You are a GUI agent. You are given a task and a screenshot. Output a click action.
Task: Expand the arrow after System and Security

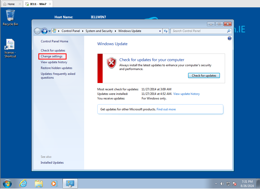[x=115, y=31]
